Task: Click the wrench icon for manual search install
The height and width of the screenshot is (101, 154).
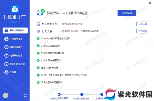Action: coord(6,39)
